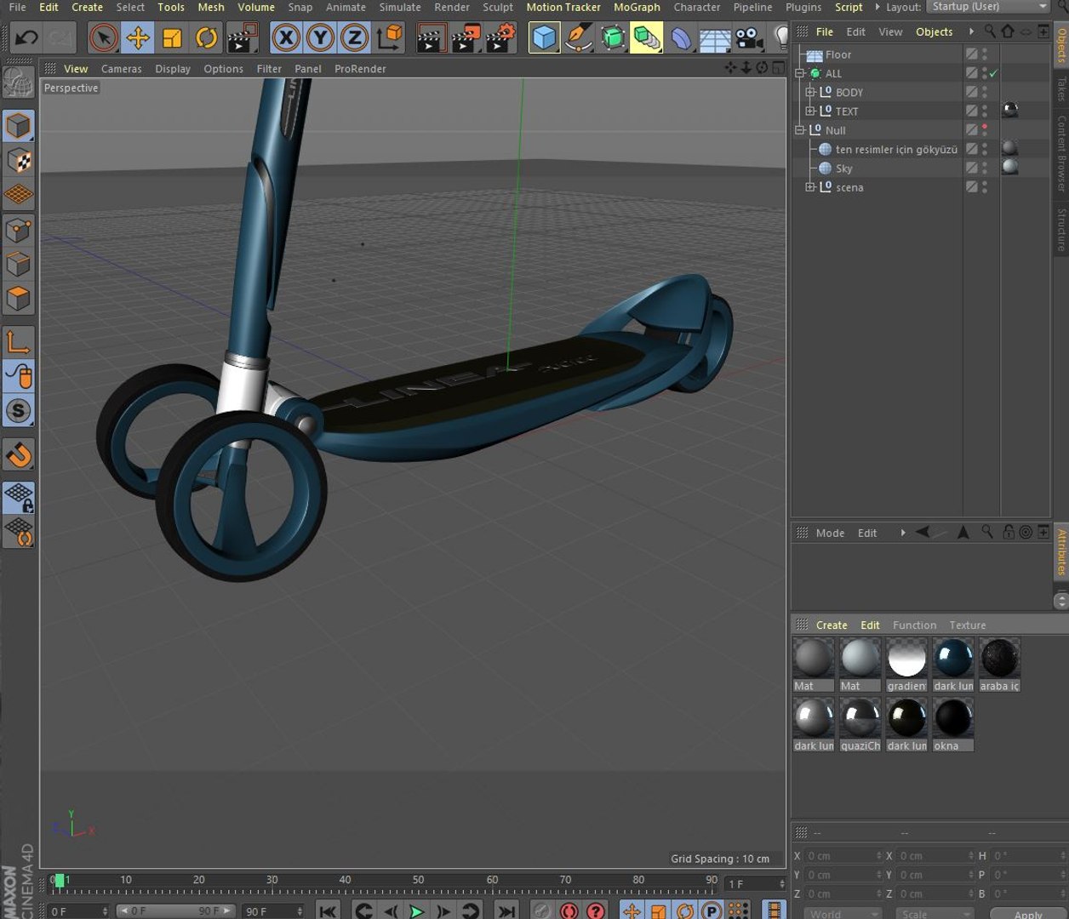Image resolution: width=1069 pixels, height=919 pixels.
Task: Toggle visibility dots for BODY object
Action: pos(985,92)
